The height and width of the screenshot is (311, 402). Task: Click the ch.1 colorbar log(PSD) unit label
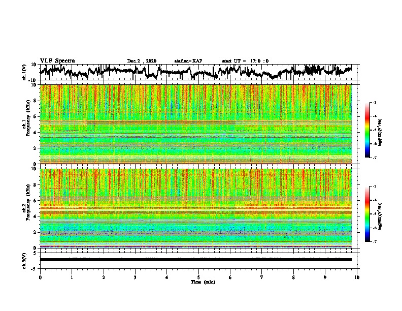point(380,133)
